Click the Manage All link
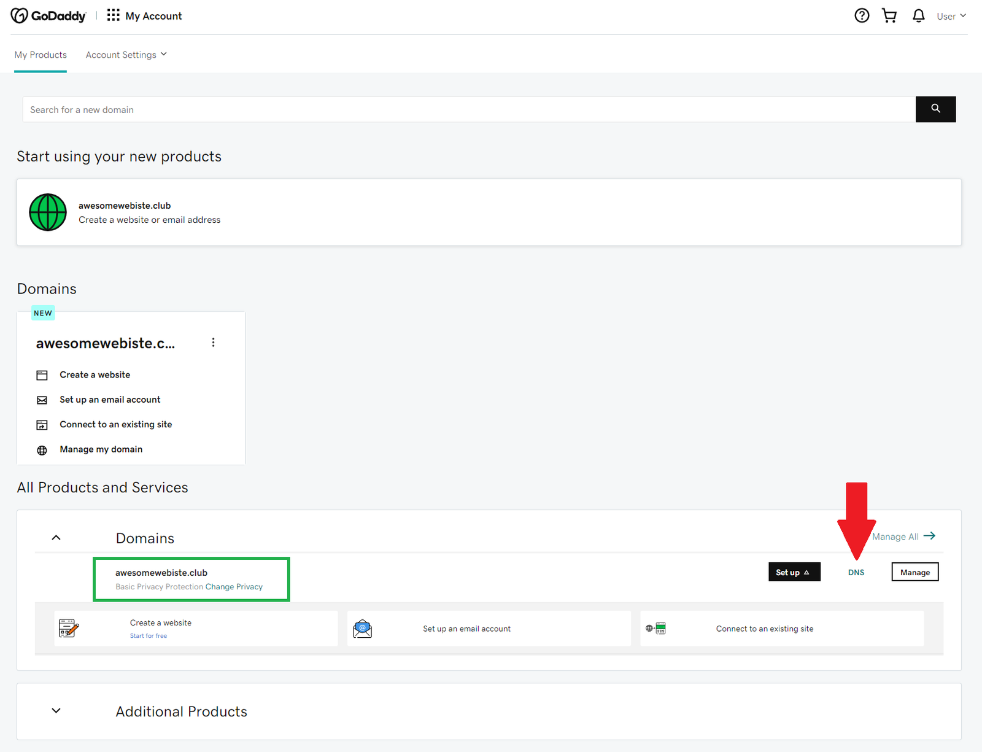This screenshot has height=752, width=982. [x=903, y=537]
